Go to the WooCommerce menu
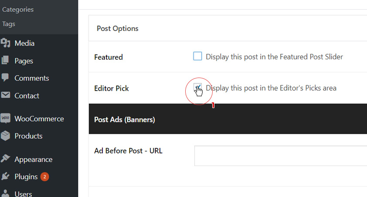The width and height of the screenshot is (367, 197). pos(39,119)
